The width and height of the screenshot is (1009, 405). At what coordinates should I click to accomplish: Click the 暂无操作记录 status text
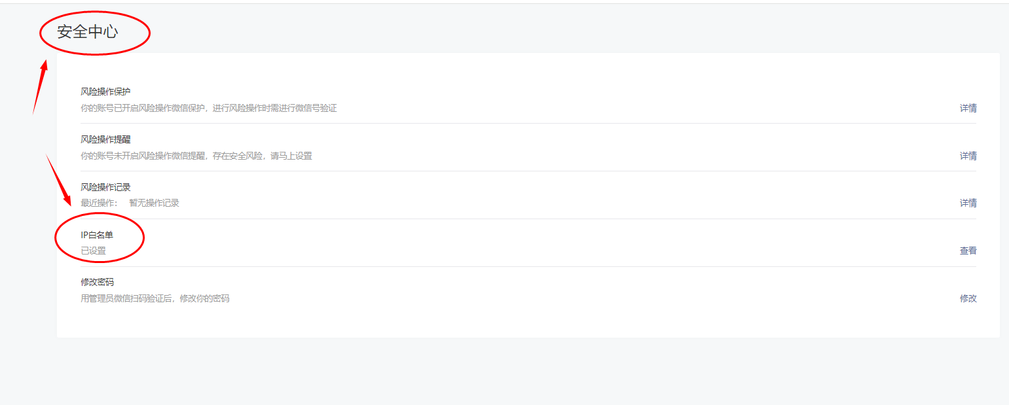click(x=154, y=203)
